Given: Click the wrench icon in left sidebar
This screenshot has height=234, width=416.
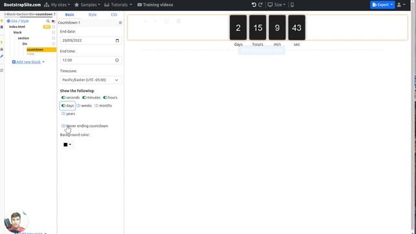Looking at the screenshot, I should pyautogui.click(x=2, y=57).
